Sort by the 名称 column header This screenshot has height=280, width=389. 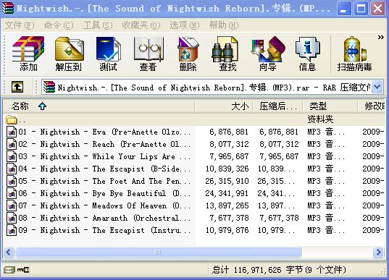99,106
